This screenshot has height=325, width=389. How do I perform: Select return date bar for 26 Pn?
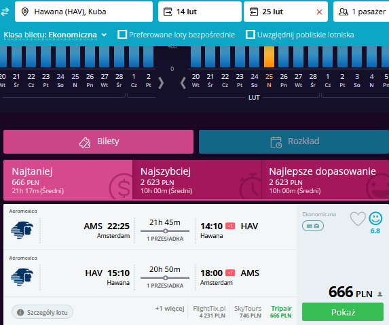point(284,57)
